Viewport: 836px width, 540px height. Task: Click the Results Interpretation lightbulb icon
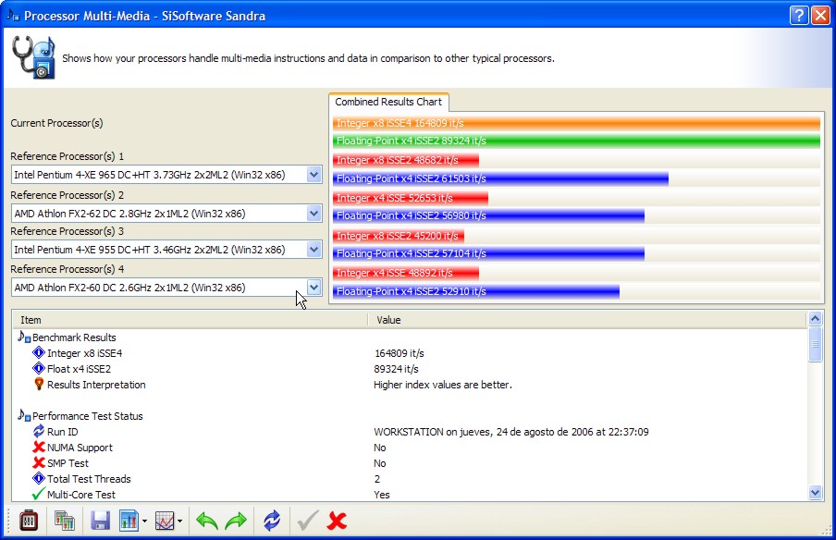point(39,384)
